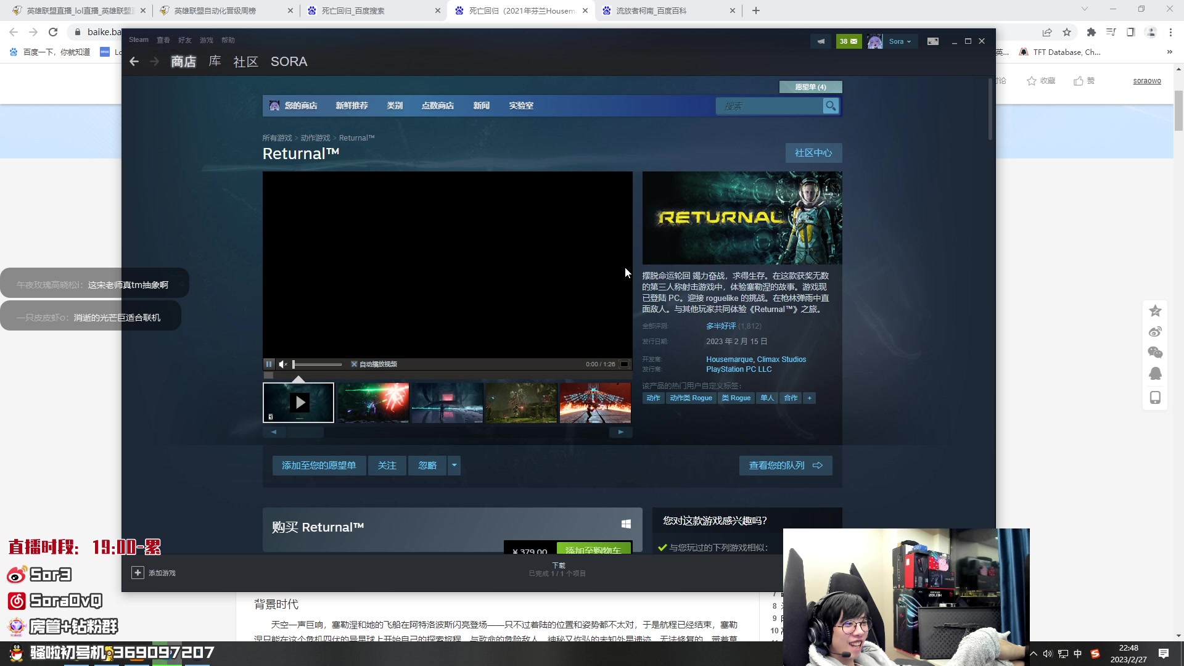Share this page in Chrome toolbar
This screenshot has height=666, width=1184.
[1047, 32]
